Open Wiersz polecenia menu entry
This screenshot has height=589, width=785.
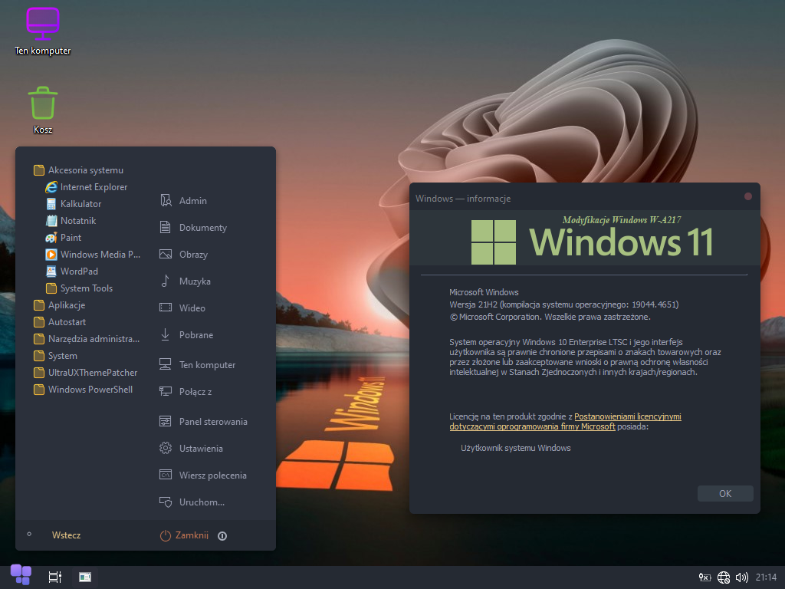(212, 475)
